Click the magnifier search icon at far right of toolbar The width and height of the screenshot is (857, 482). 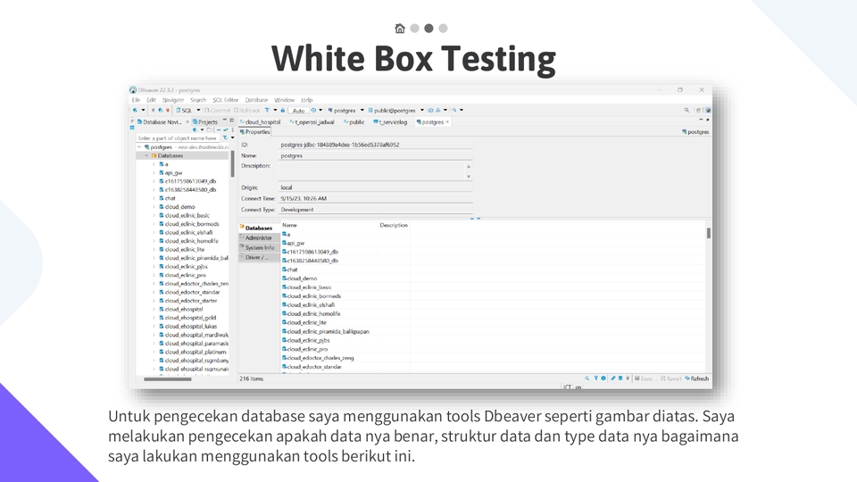[x=686, y=110]
